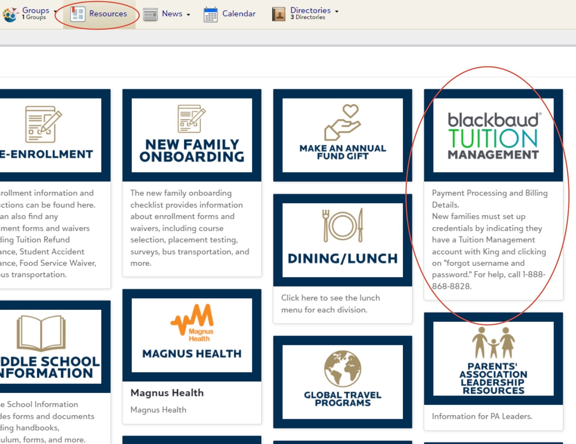Click the hand with heart gift icon
The height and width of the screenshot is (444, 576).
[x=342, y=122]
